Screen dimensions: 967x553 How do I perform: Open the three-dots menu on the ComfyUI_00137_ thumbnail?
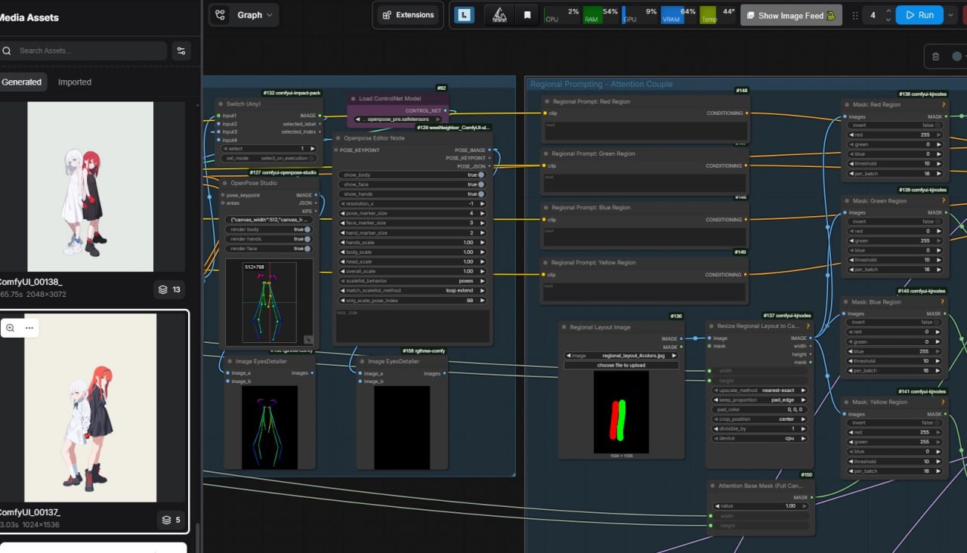point(29,328)
